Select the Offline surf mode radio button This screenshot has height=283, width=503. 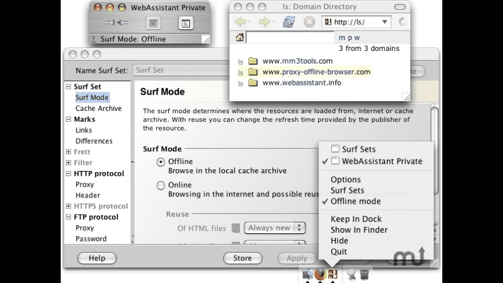160,162
